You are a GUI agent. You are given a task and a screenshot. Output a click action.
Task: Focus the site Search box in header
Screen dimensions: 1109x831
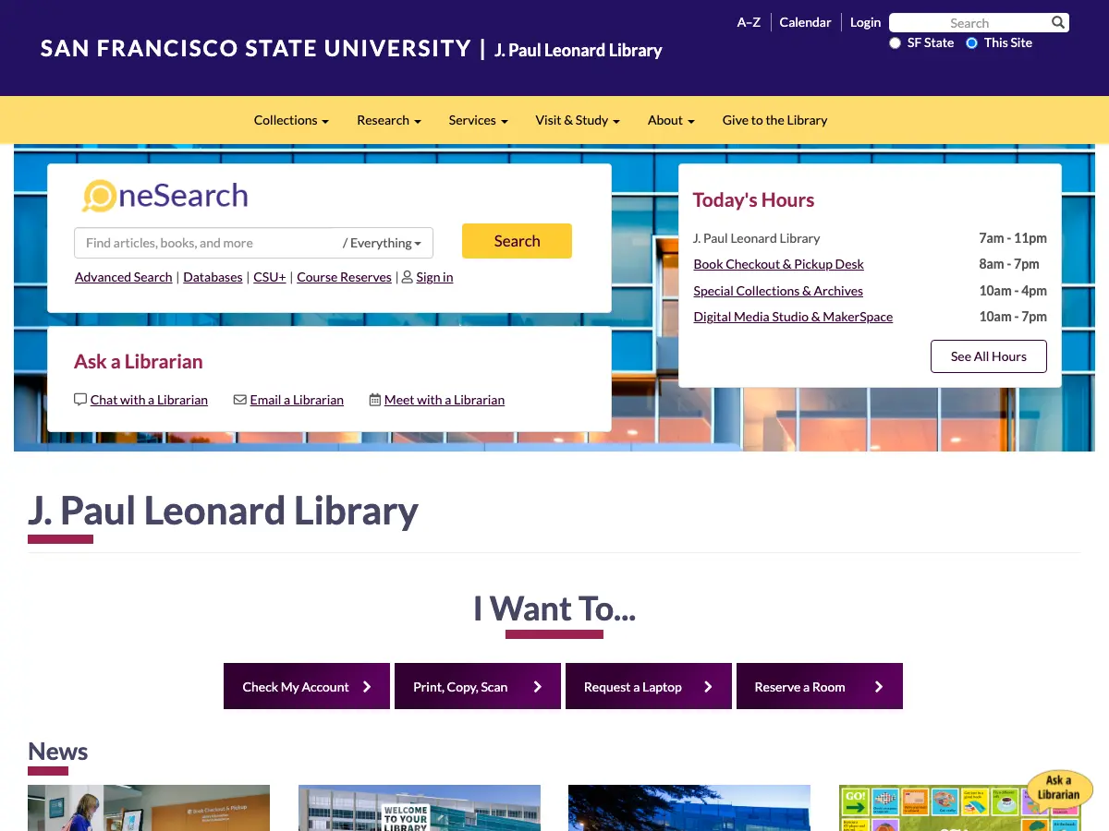[969, 23]
